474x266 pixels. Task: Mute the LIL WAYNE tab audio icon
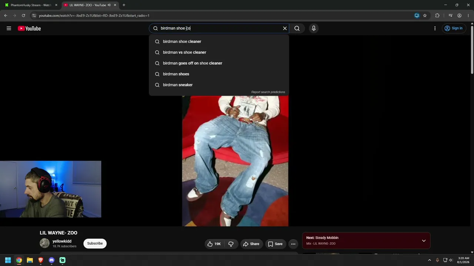point(109,5)
